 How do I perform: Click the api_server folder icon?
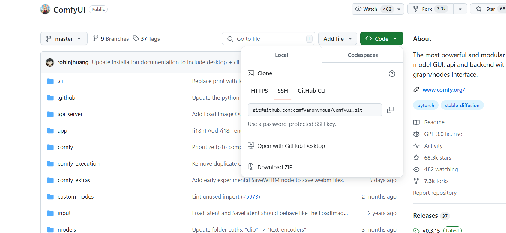50,114
